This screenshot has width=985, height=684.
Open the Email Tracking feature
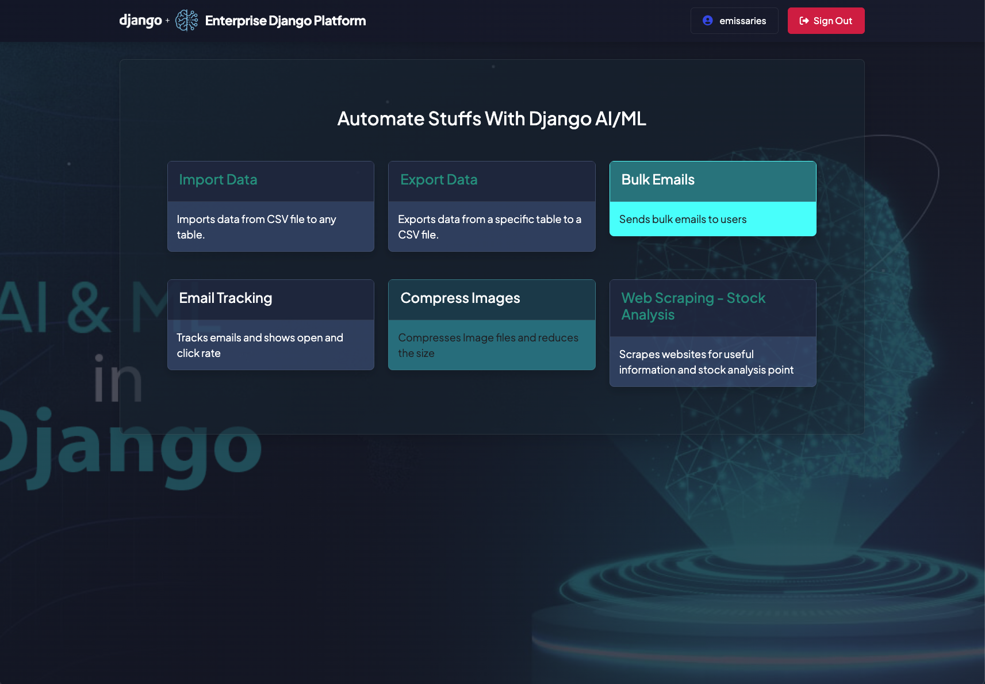270,325
